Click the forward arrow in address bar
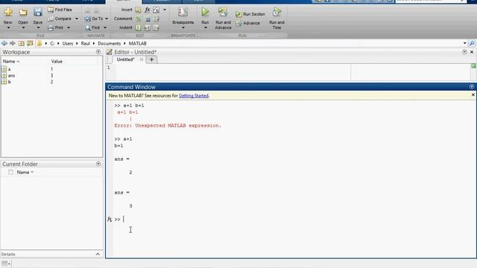Image resolution: width=477 pixels, height=268 pixels. 13,43
